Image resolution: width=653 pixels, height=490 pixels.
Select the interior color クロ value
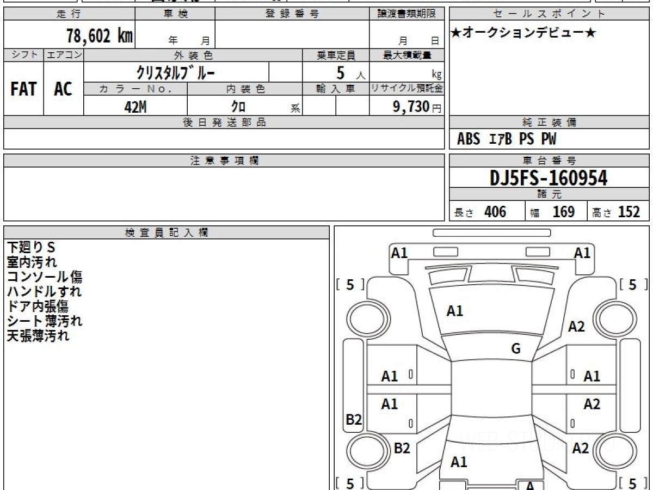[238, 107]
